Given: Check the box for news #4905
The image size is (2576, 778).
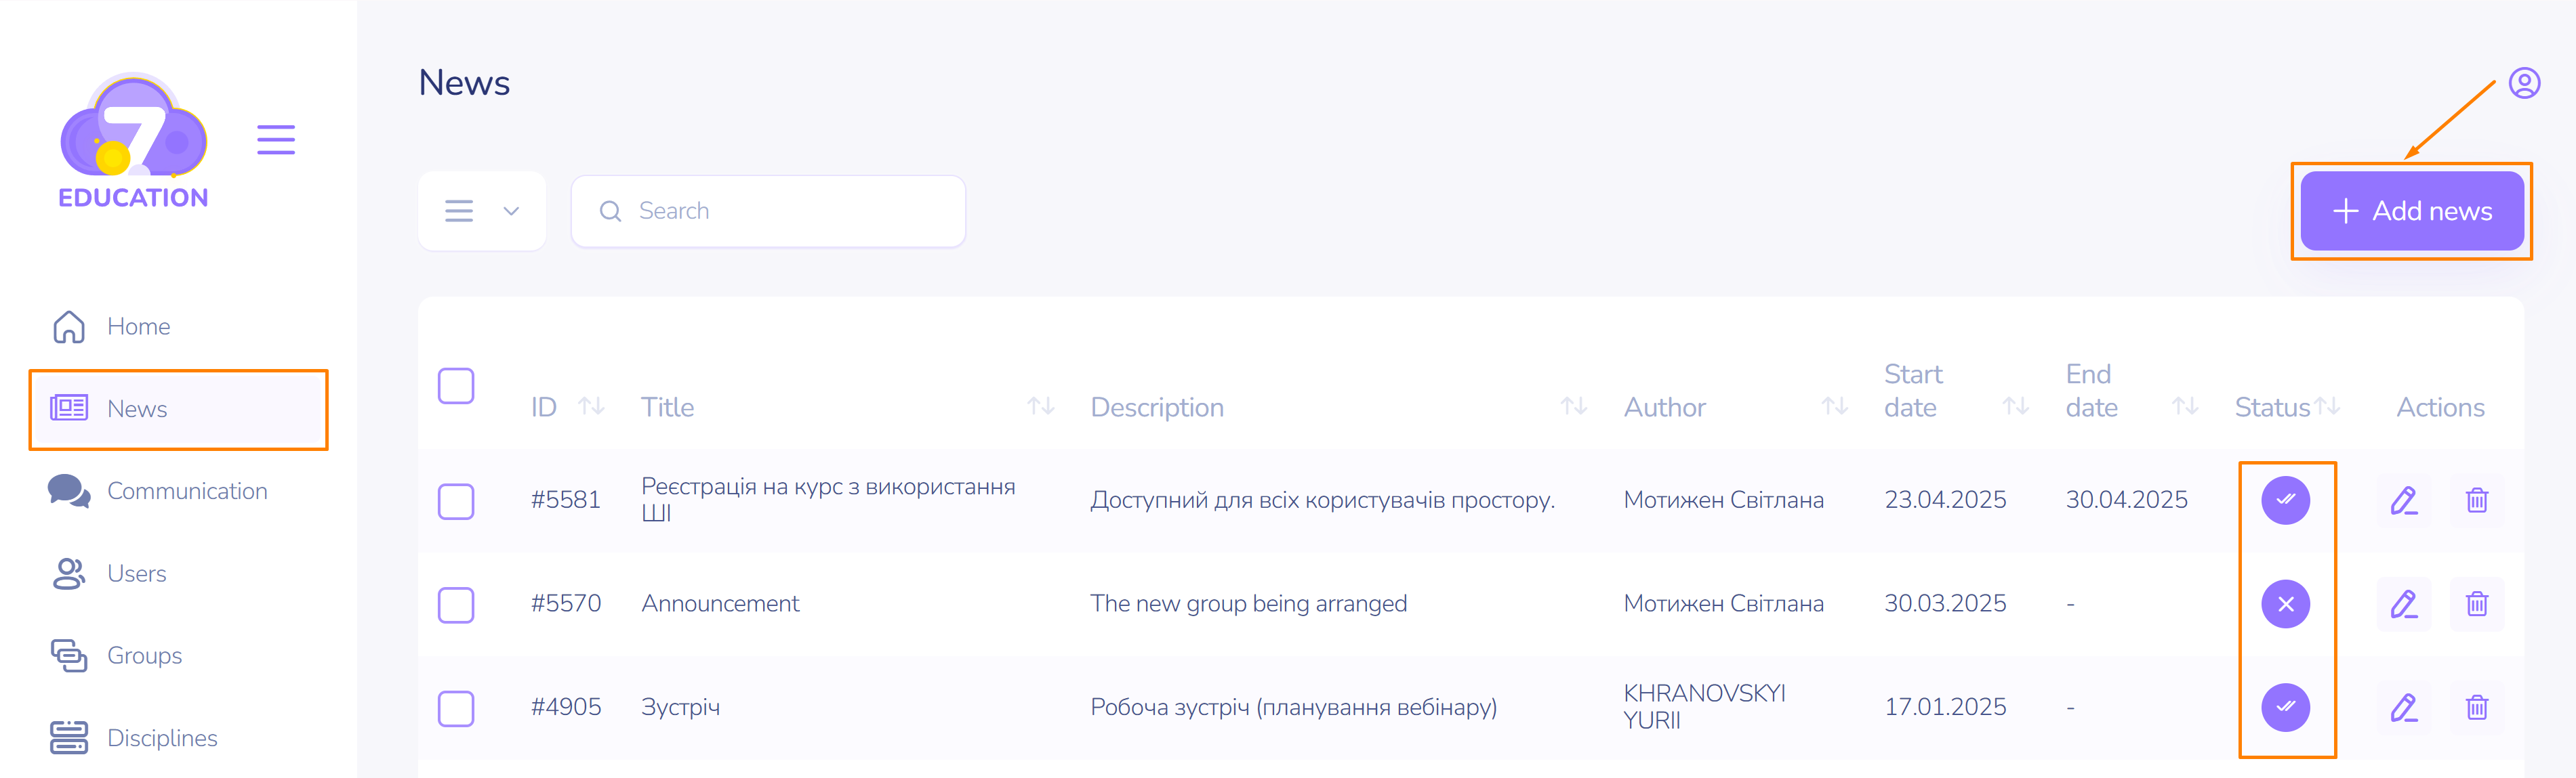Looking at the screenshot, I should coord(456,708).
